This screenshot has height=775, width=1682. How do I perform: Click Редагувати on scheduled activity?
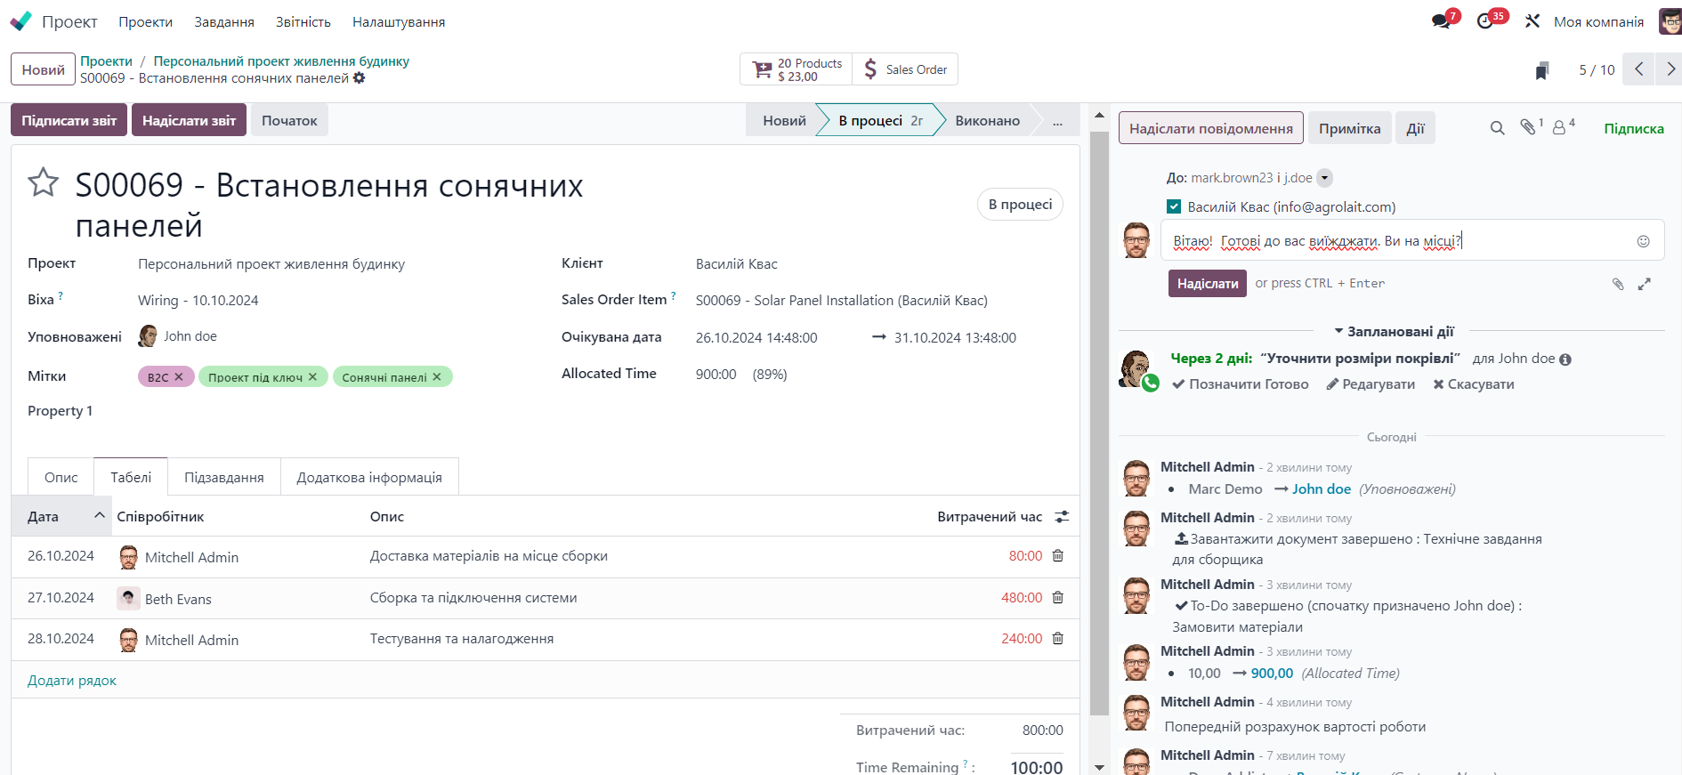click(x=1371, y=384)
